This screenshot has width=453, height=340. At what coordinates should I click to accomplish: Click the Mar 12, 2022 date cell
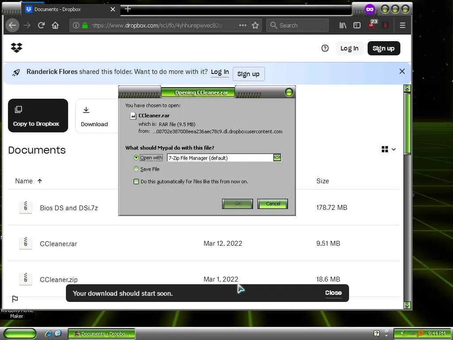tap(223, 243)
